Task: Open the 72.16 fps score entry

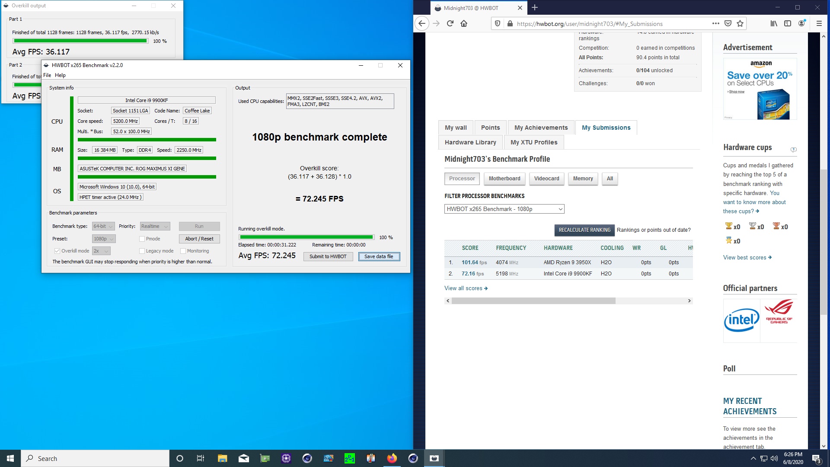Action: pos(472,274)
